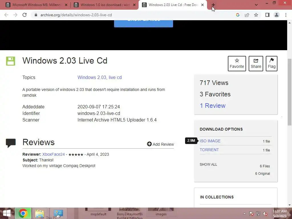The height and width of the screenshot is (219, 292).
Task: Go forward using the browser forward arrow
Action: pyautogui.click(x=15, y=15)
